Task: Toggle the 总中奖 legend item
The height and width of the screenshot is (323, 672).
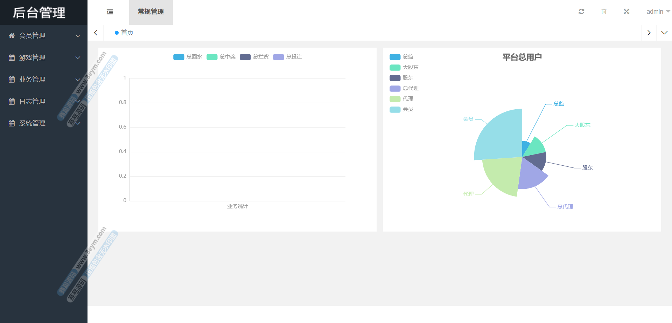Action: 221,57
